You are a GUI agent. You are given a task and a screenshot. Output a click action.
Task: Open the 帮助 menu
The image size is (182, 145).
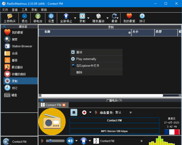[x=44, y=10]
